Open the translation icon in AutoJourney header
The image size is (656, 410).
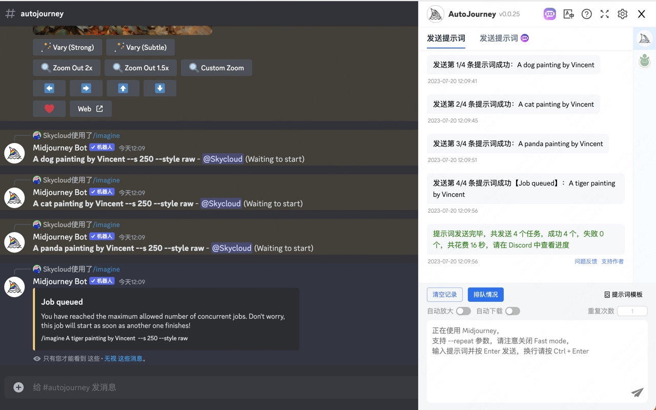(x=568, y=14)
